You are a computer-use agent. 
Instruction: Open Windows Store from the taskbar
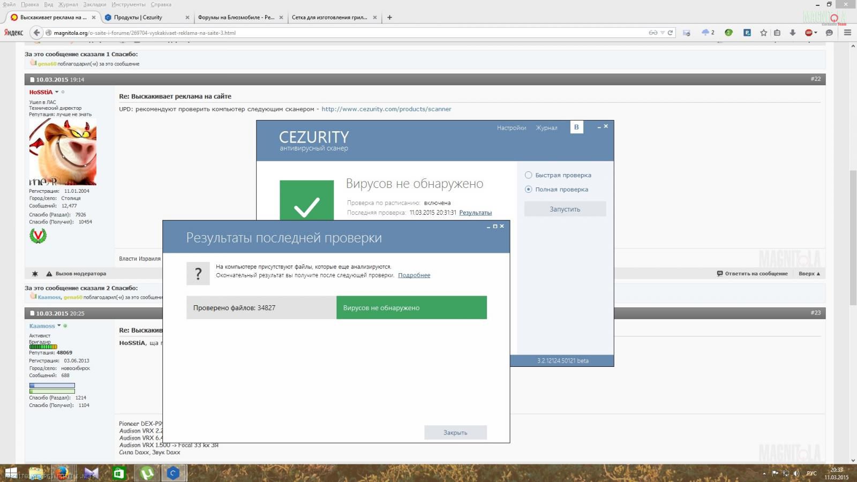[x=119, y=473]
